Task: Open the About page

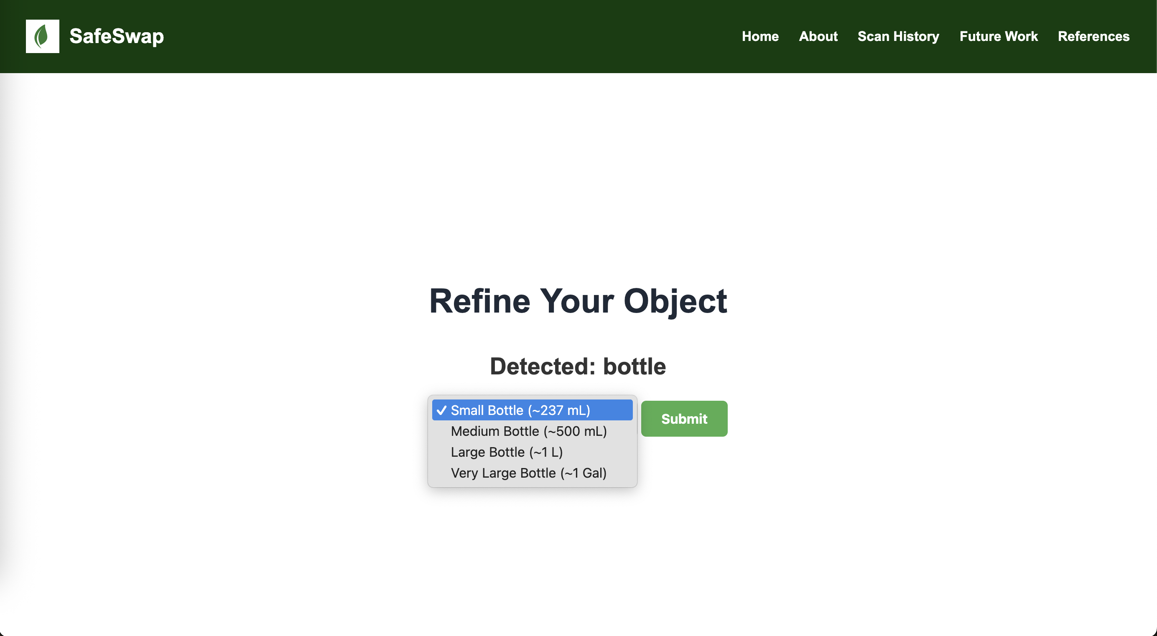Action: [818, 36]
